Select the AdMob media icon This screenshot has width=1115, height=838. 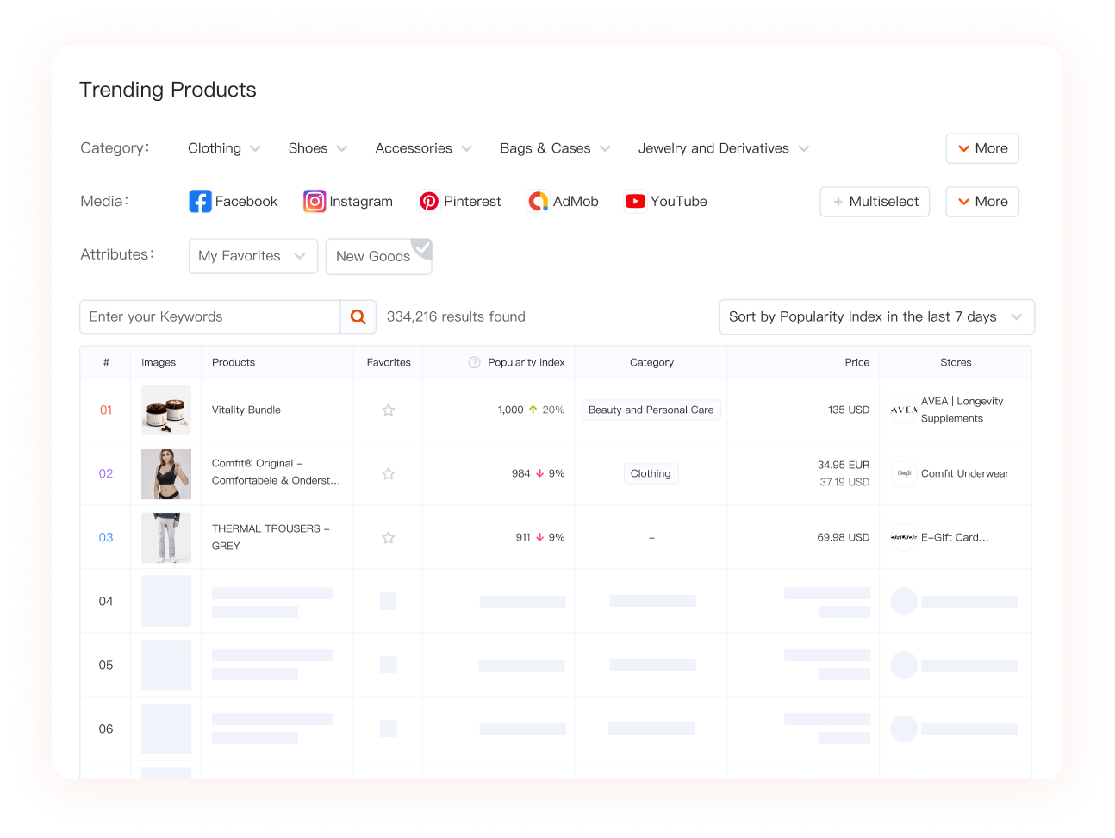tap(539, 202)
